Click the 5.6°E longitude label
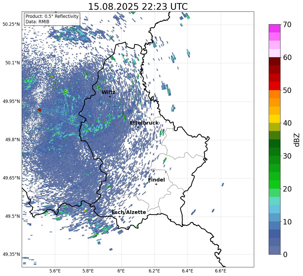The width and height of the screenshot is (303, 276). click(55, 271)
